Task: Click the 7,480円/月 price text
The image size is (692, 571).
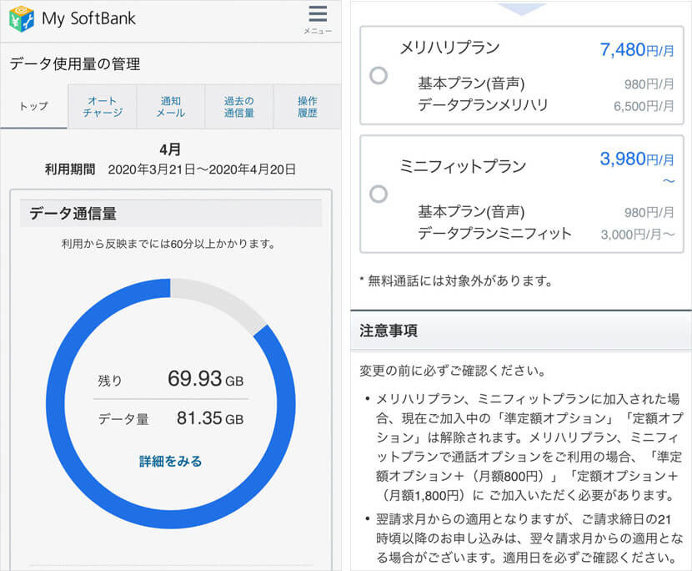Action: tap(637, 49)
